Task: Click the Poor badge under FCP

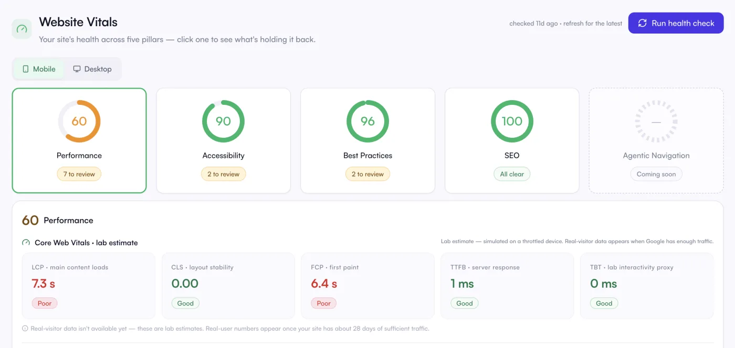Action: 324,303
